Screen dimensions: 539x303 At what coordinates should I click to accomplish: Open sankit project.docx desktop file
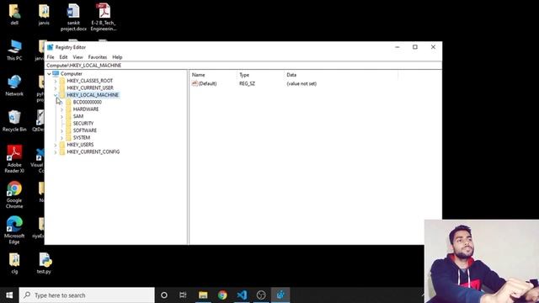click(x=73, y=17)
